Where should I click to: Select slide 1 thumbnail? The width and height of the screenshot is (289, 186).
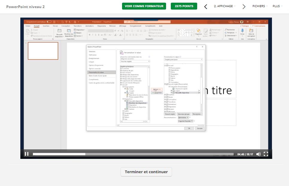(43, 51)
